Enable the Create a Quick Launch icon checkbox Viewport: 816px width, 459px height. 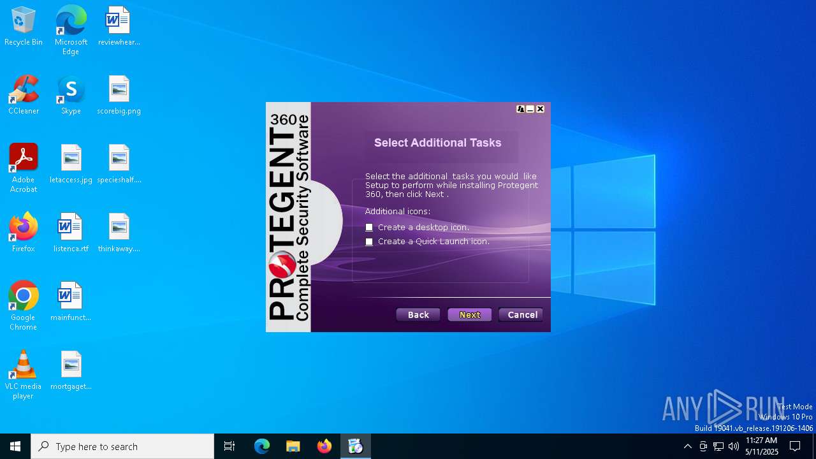[x=369, y=242]
